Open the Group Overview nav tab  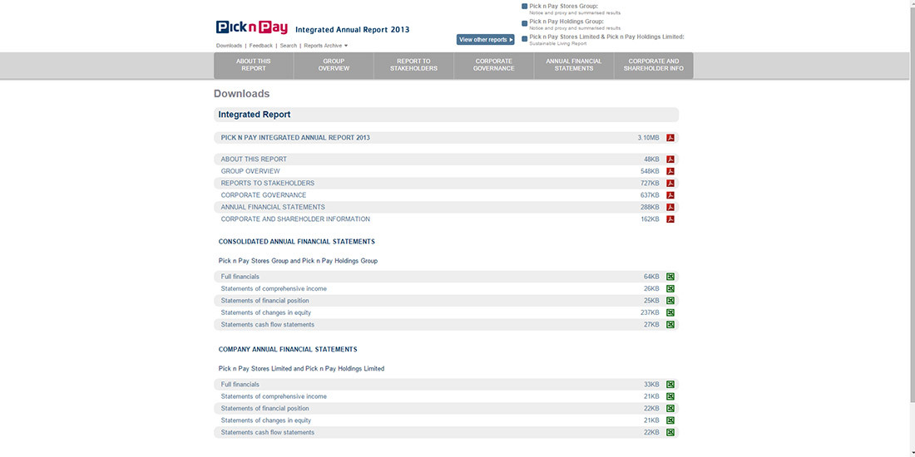point(334,65)
